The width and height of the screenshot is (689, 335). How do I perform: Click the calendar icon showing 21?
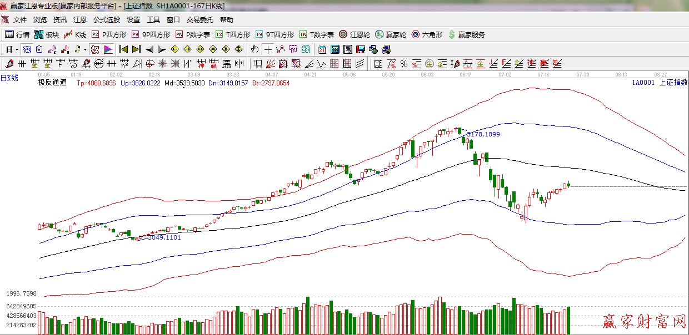point(322,49)
